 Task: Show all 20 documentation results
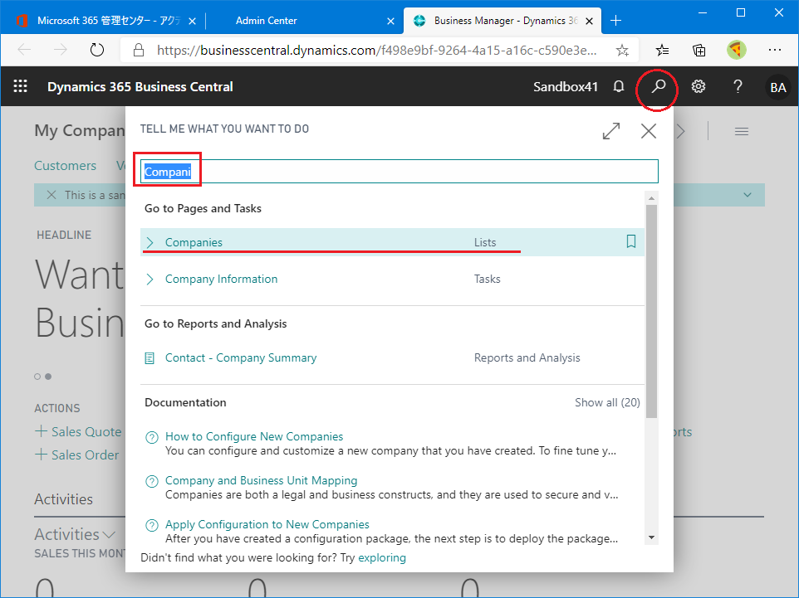pos(607,402)
